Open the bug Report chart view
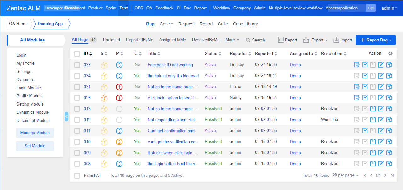This screenshot has height=190, width=403. [x=287, y=40]
